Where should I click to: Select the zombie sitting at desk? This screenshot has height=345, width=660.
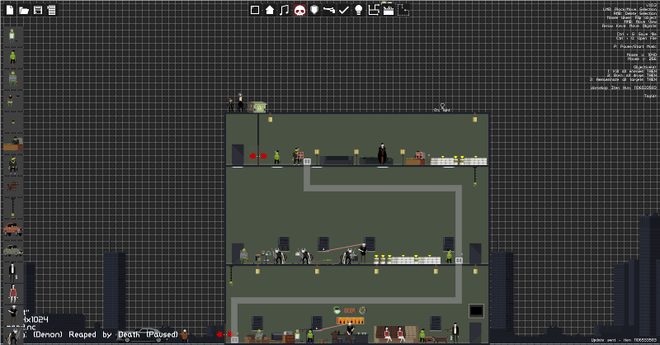click(x=12, y=144)
